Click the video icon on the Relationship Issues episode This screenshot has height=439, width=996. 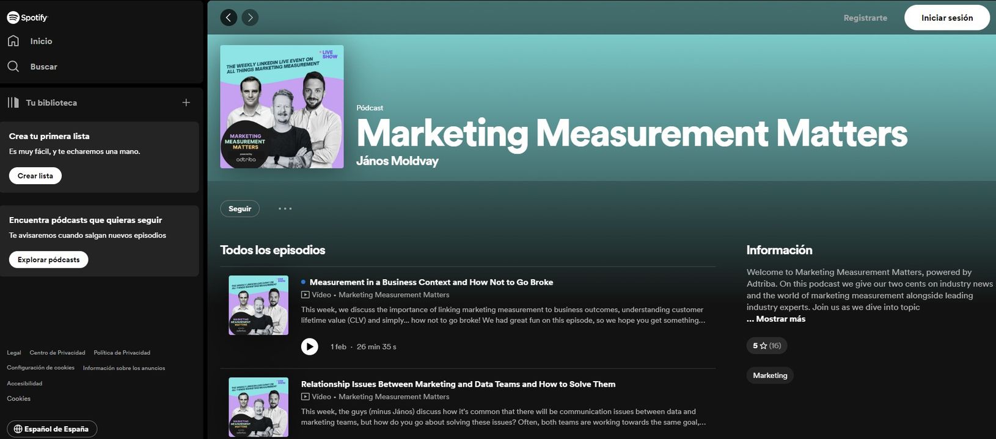(x=306, y=397)
